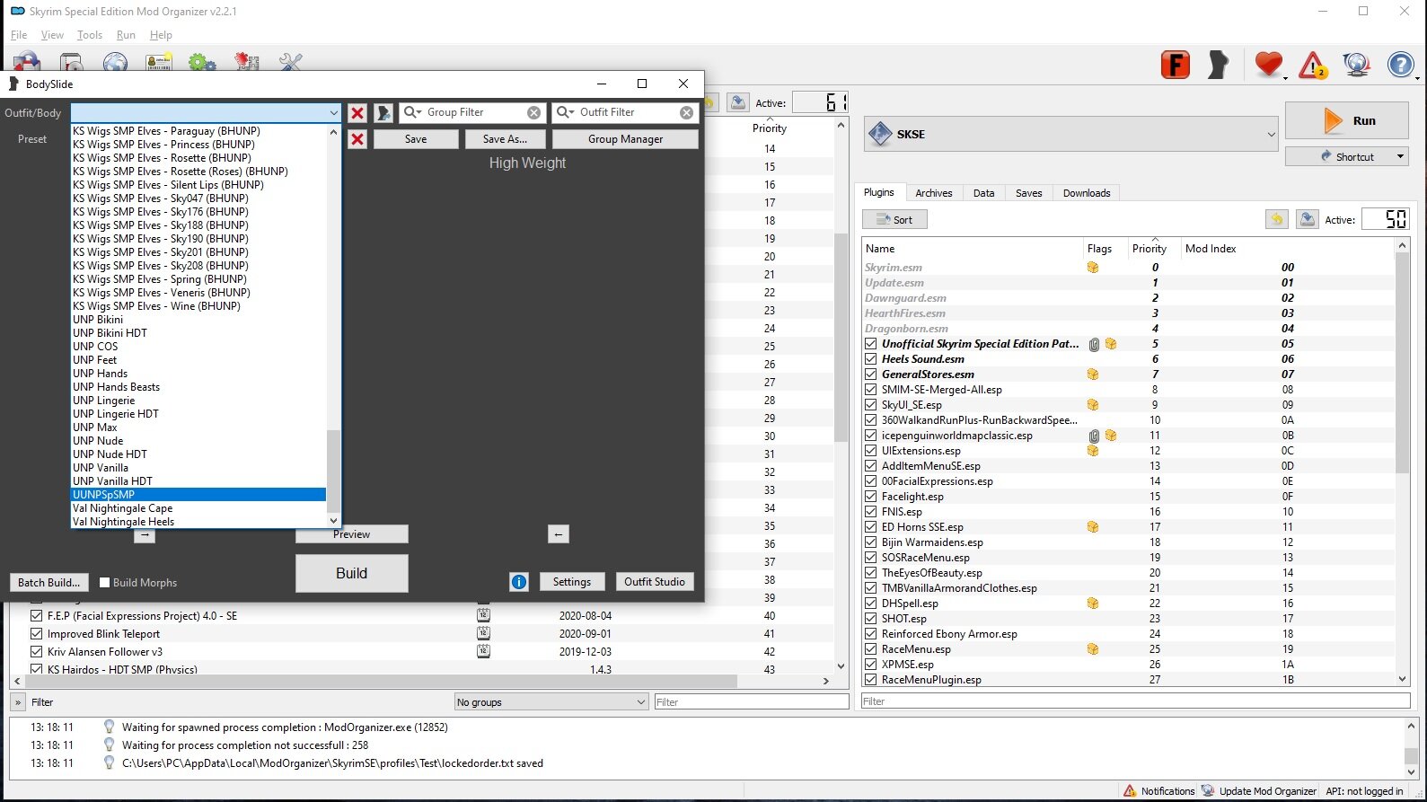Click the red X beside Preset row
The height and width of the screenshot is (802, 1427).
(x=357, y=139)
